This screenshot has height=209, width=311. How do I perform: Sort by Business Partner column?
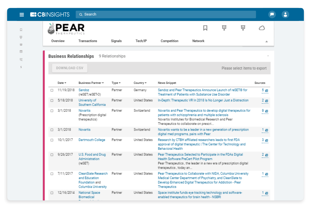tap(91, 83)
